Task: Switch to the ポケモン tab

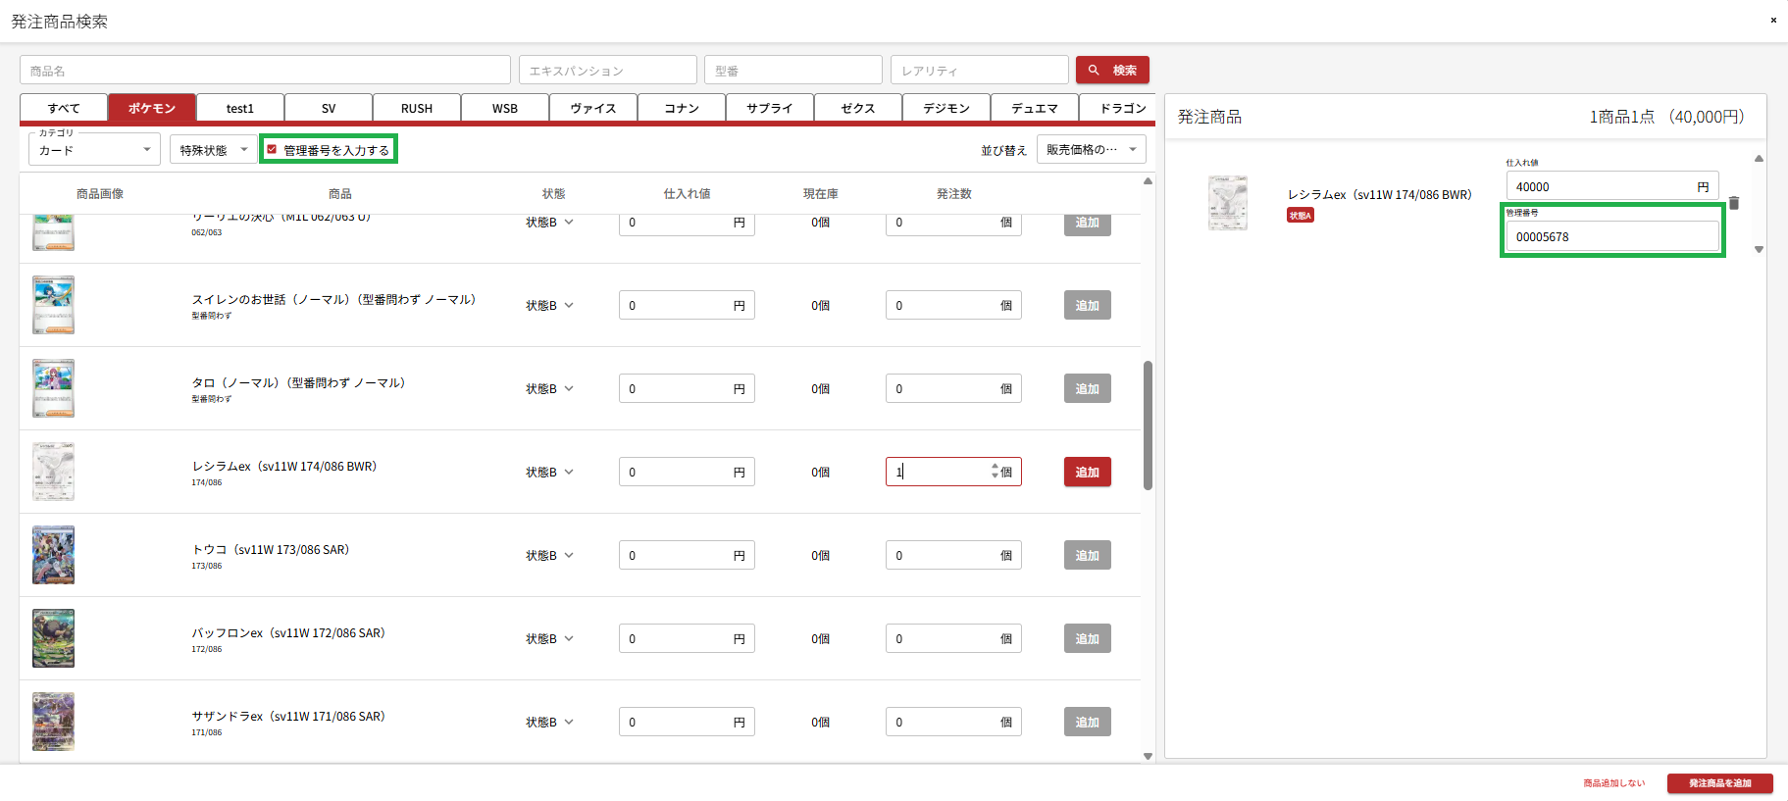Action: point(152,108)
